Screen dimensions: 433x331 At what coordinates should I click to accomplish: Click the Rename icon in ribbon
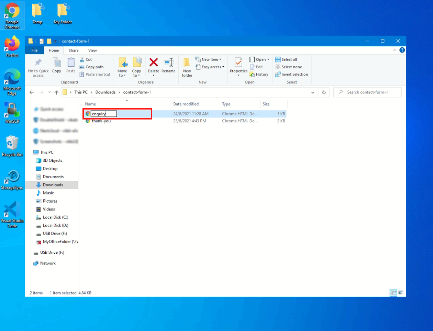168,62
